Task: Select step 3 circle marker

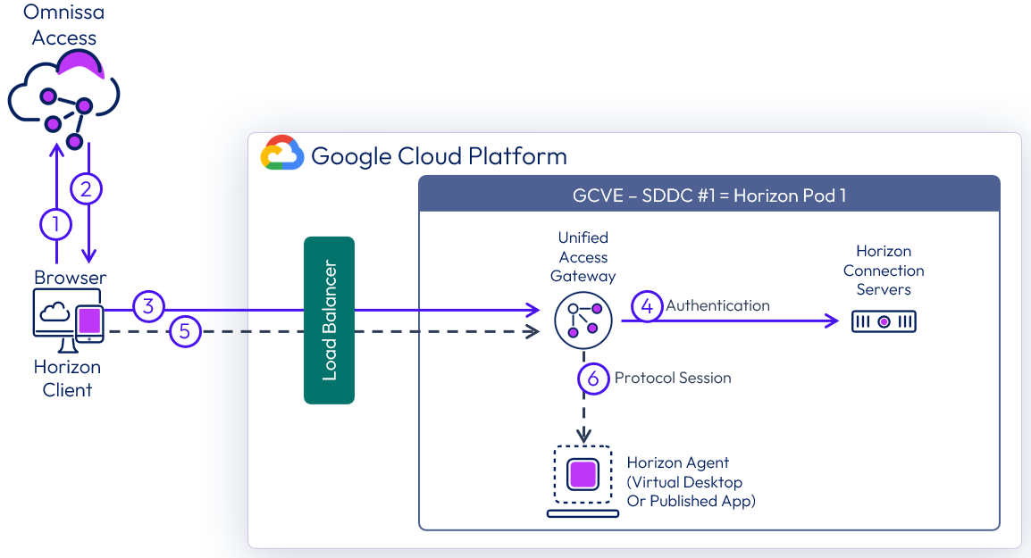Action: tap(148, 307)
